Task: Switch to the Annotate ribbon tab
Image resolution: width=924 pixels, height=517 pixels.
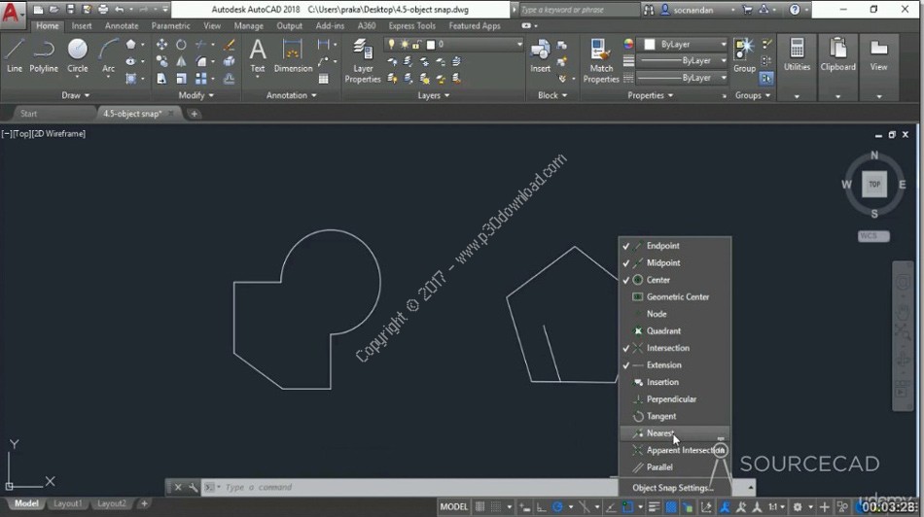Action: (122, 26)
